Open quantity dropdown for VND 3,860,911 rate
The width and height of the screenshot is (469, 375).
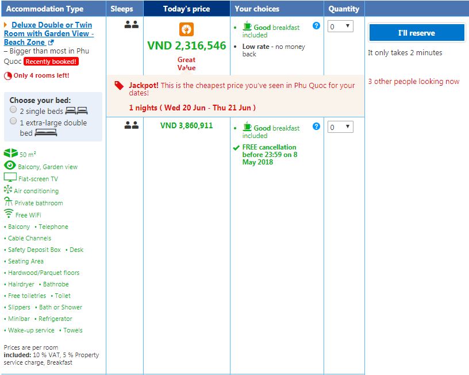pos(340,127)
